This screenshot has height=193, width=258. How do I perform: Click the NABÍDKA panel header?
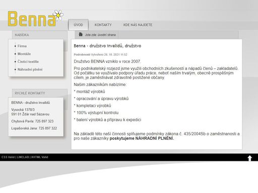40,35
